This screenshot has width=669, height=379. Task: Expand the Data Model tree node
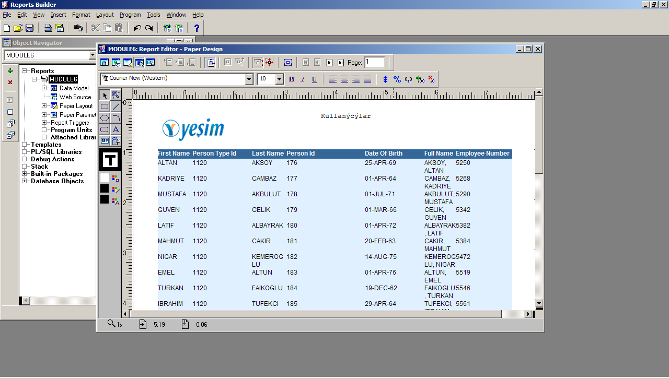[x=44, y=89]
